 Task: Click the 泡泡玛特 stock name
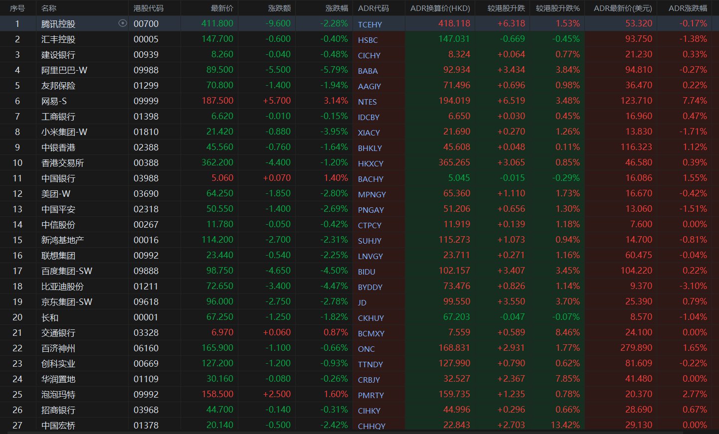point(58,395)
